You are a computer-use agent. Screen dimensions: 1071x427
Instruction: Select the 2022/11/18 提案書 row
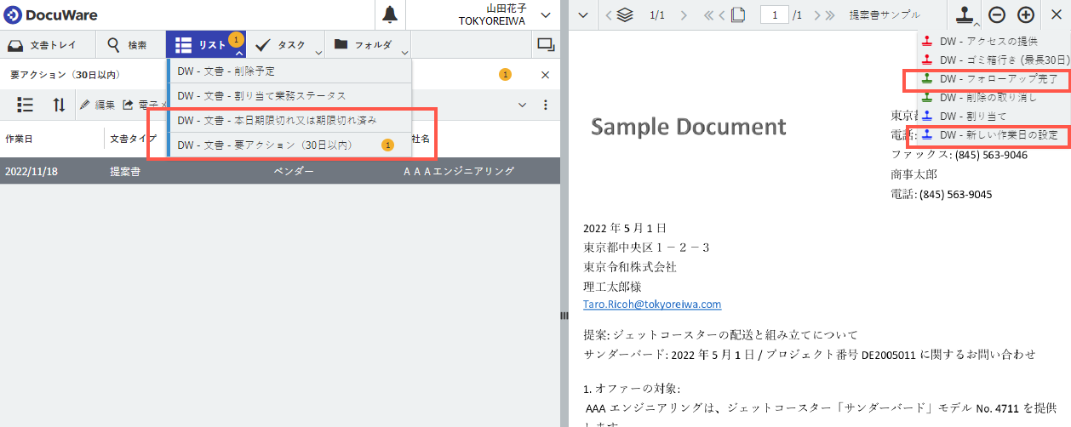pos(280,171)
